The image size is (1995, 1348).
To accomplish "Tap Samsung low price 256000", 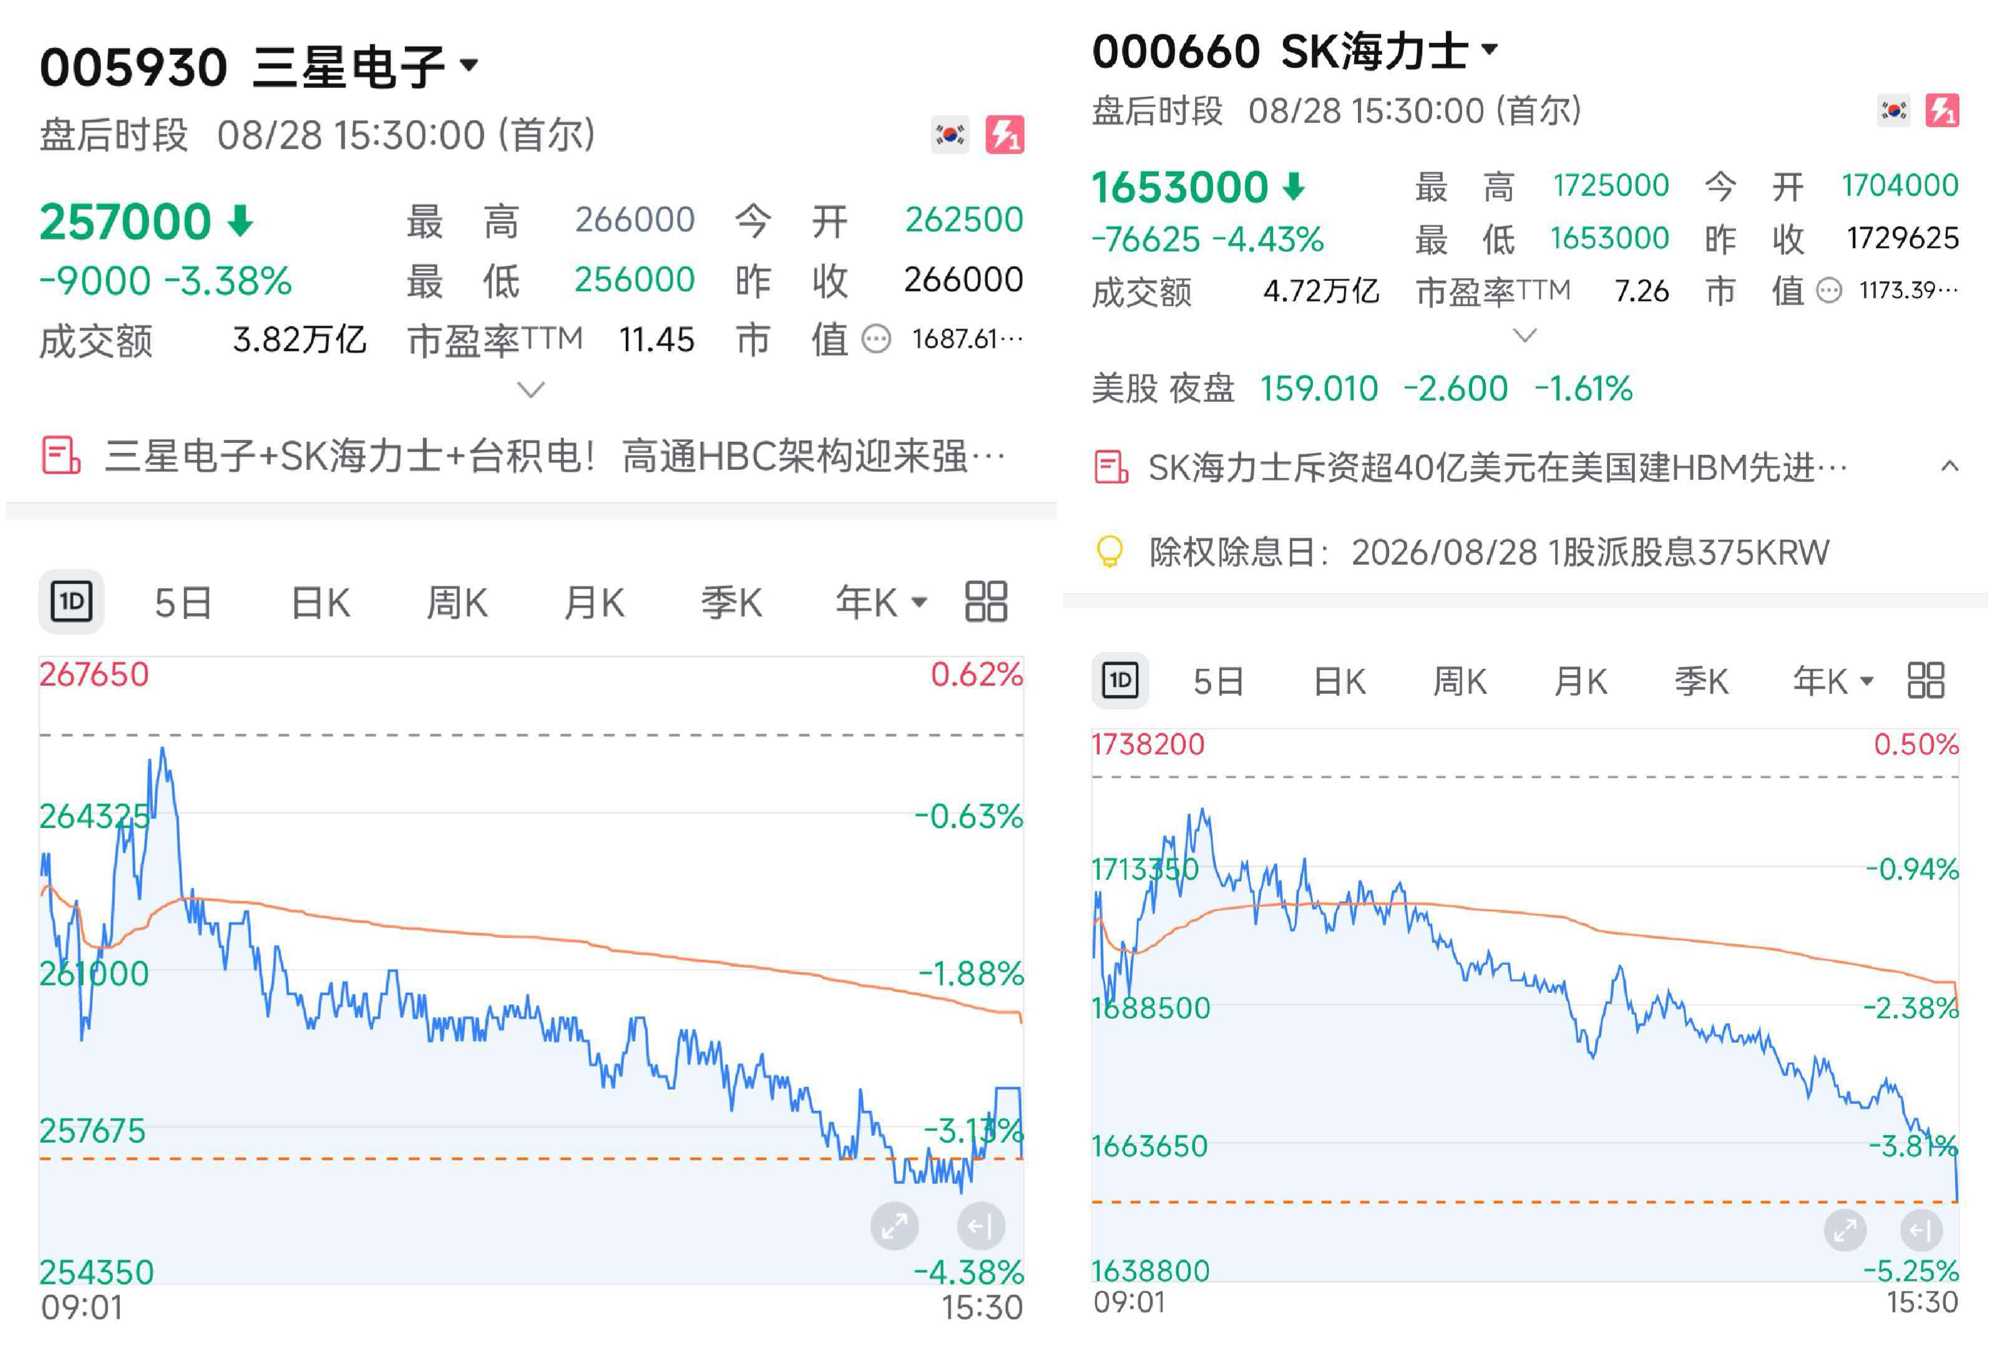I will click(635, 279).
